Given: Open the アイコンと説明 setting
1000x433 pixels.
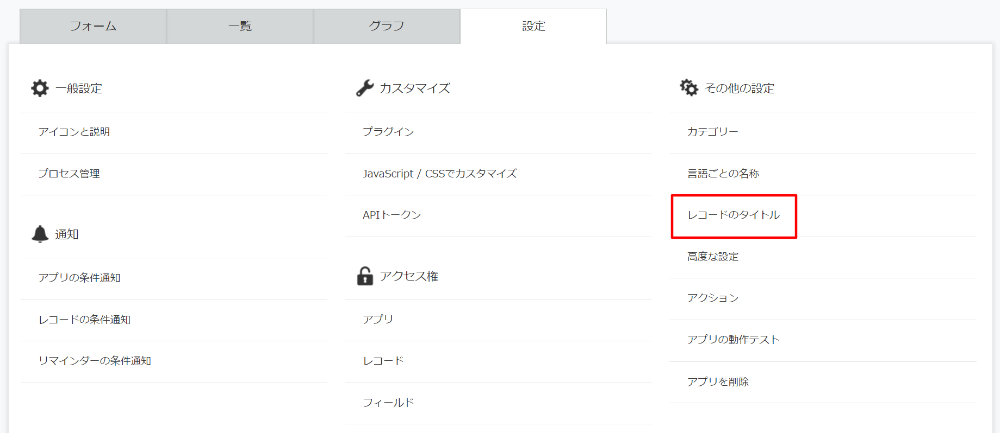Looking at the screenshot, I should tap(74, 132).
